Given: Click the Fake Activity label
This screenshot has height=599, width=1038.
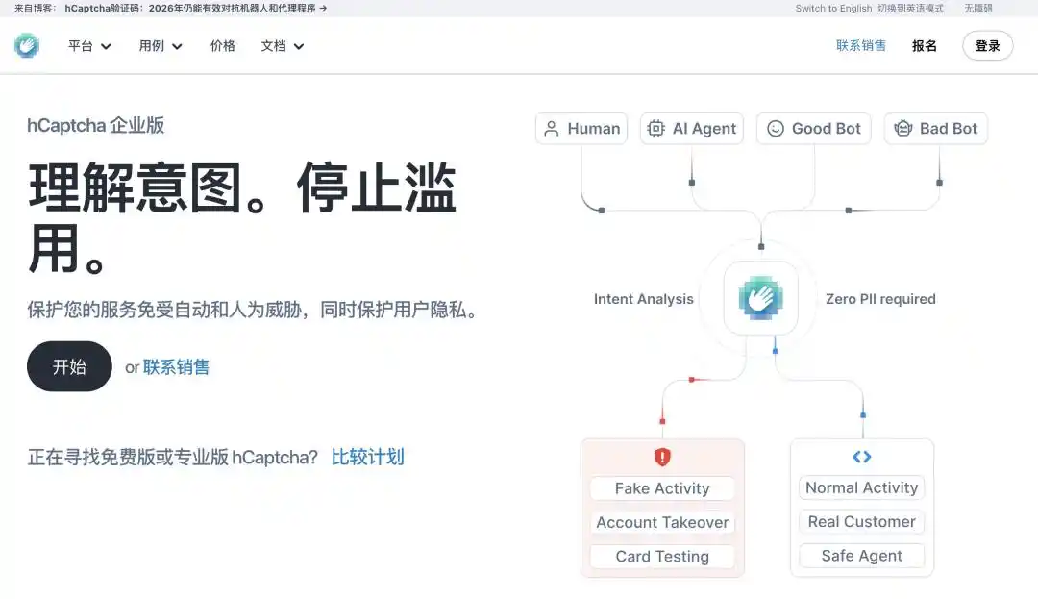Looking at the screenshot, I should coord(662,488).
